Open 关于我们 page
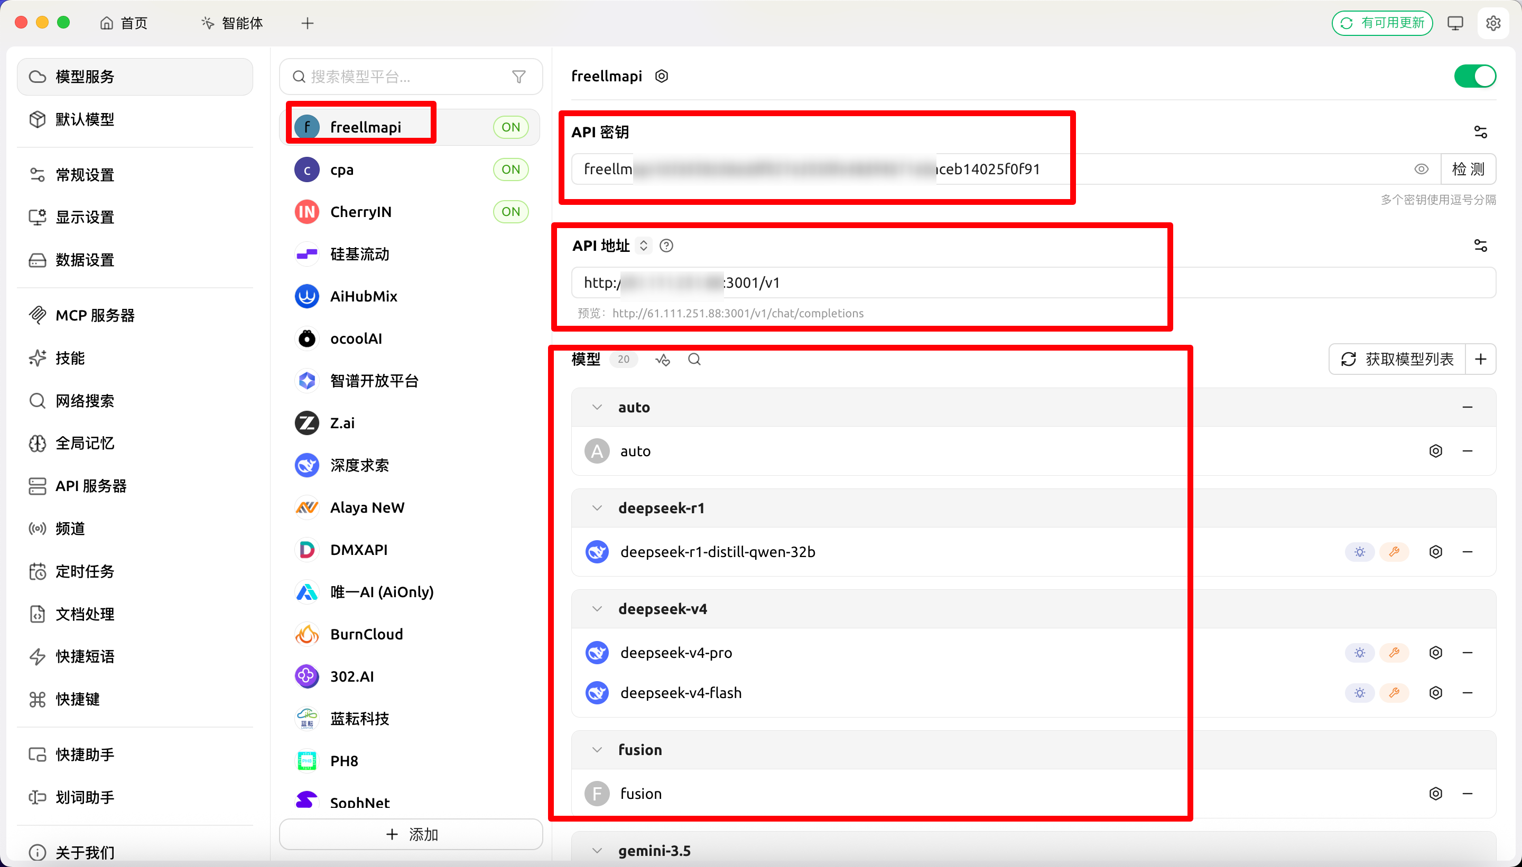 (x=135, y=853)
